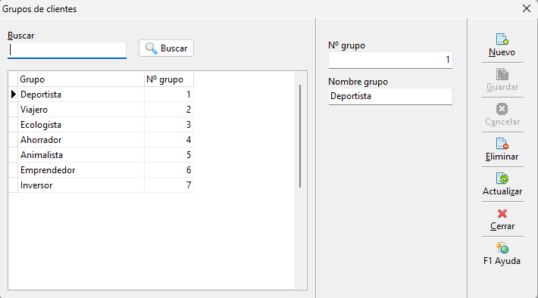Screen dimensions: 538x298
Task: Select the Inversor group row
Action: tap(102, 185)
